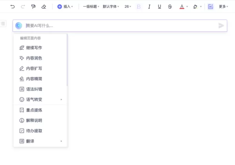
Task: Click the undo arrow icon
Action: click(13, 7)
